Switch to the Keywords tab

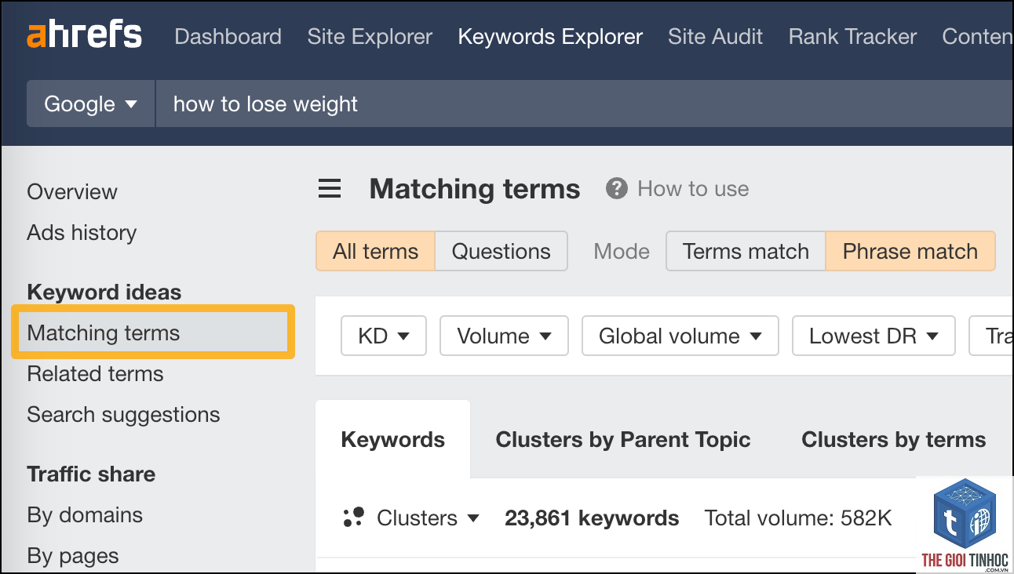tap(393, 439)
